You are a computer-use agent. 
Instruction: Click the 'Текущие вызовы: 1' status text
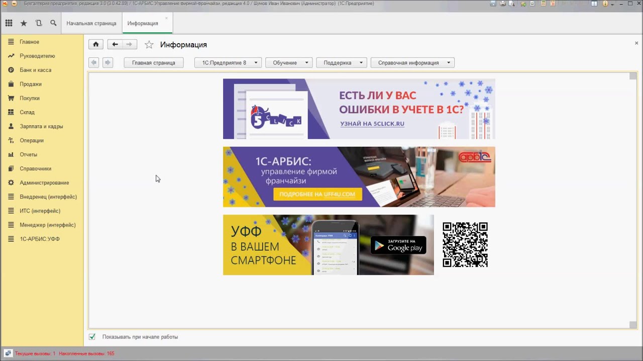point(35,353)
